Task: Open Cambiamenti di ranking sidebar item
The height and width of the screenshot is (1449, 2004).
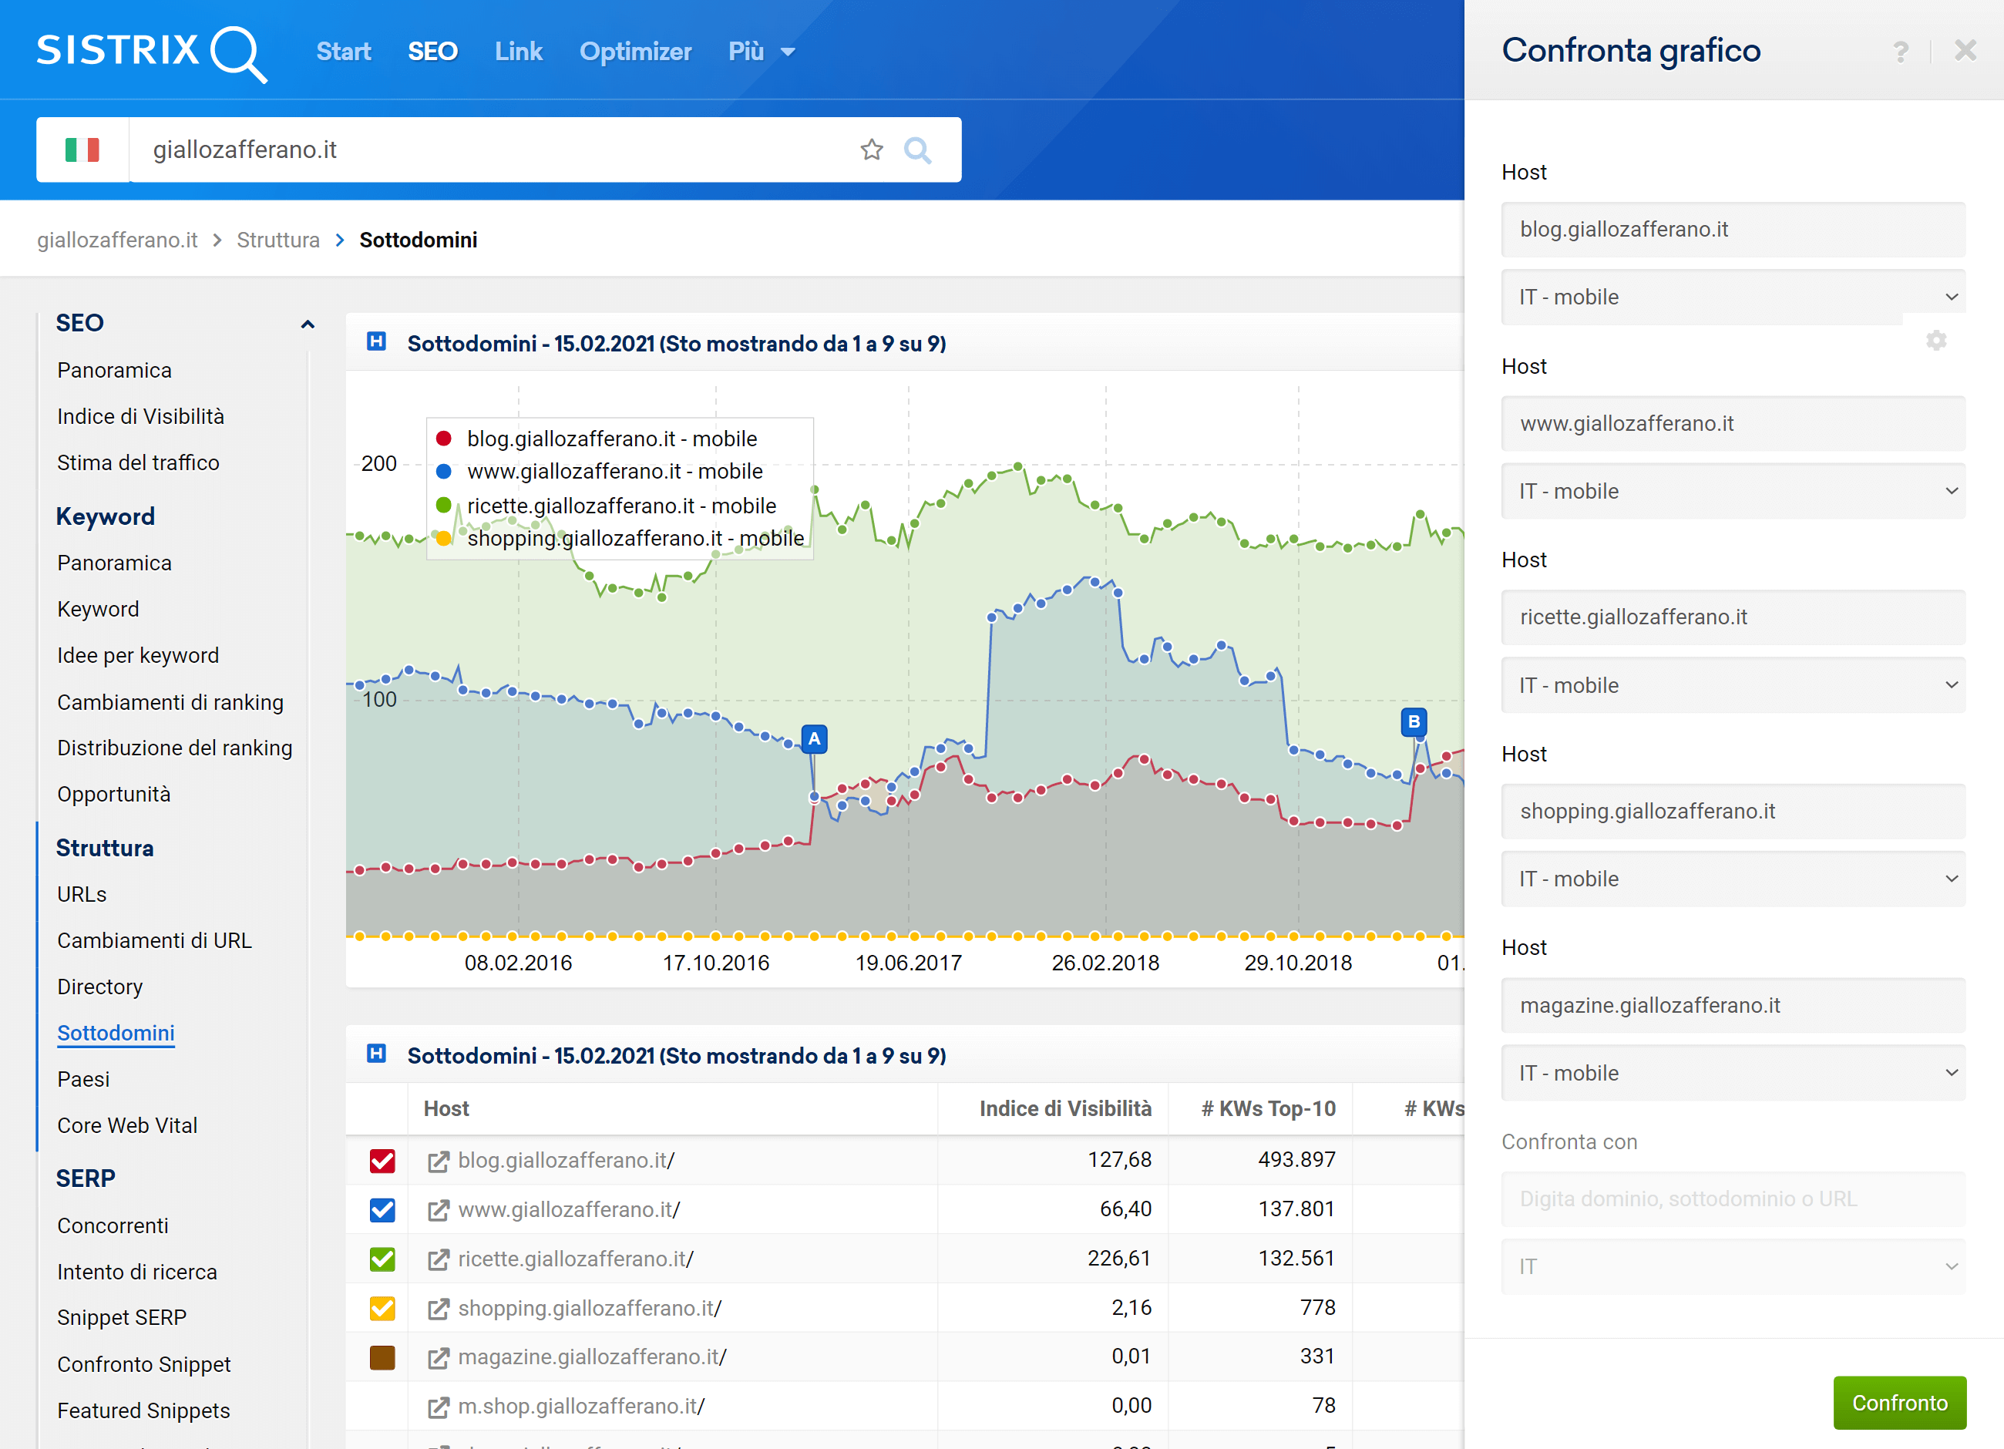Action: (170, 702)
